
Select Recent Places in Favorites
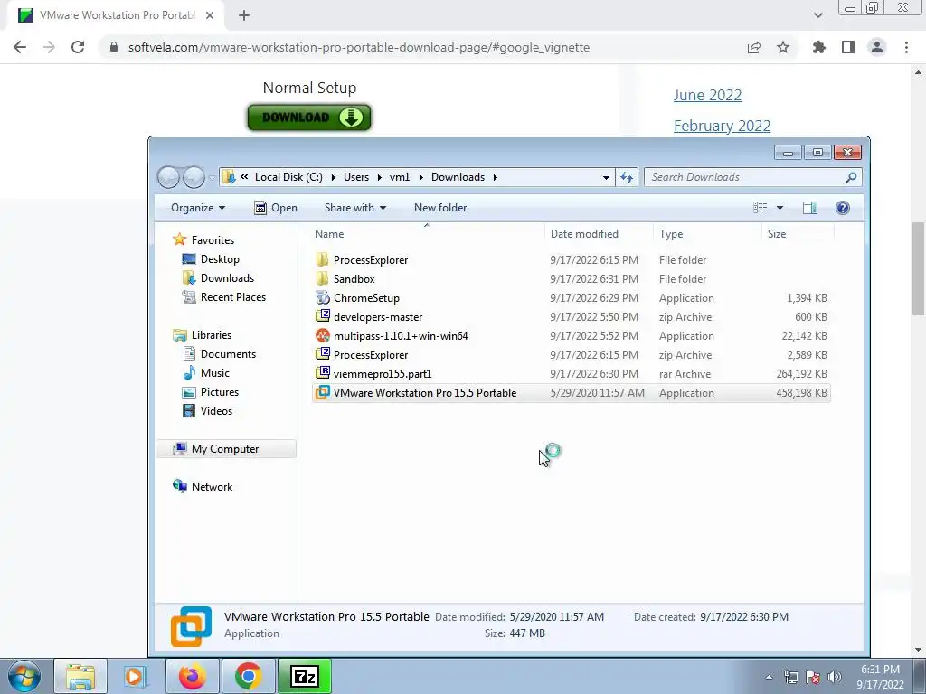click(x=224, y=296)
